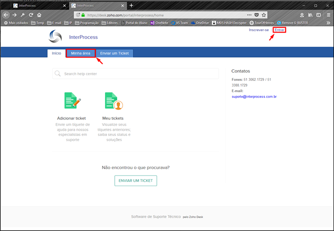The height and width of the screenshot is (231, 334).
Task: View the green padlock security info
Action: pyautogui.click(x=83, y=15)
